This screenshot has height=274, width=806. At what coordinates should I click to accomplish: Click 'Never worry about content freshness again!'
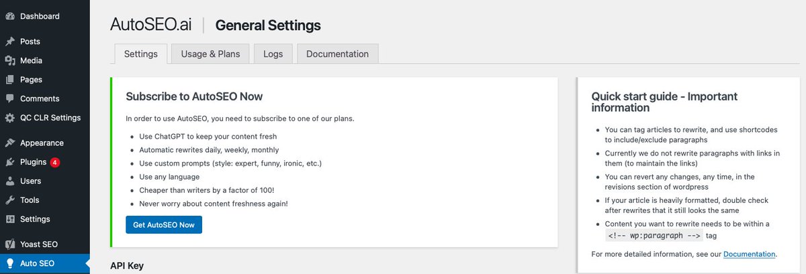(214, 204)
